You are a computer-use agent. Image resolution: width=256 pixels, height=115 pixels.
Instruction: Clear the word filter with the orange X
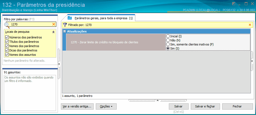pyautogui.click(x=53, y=24)
